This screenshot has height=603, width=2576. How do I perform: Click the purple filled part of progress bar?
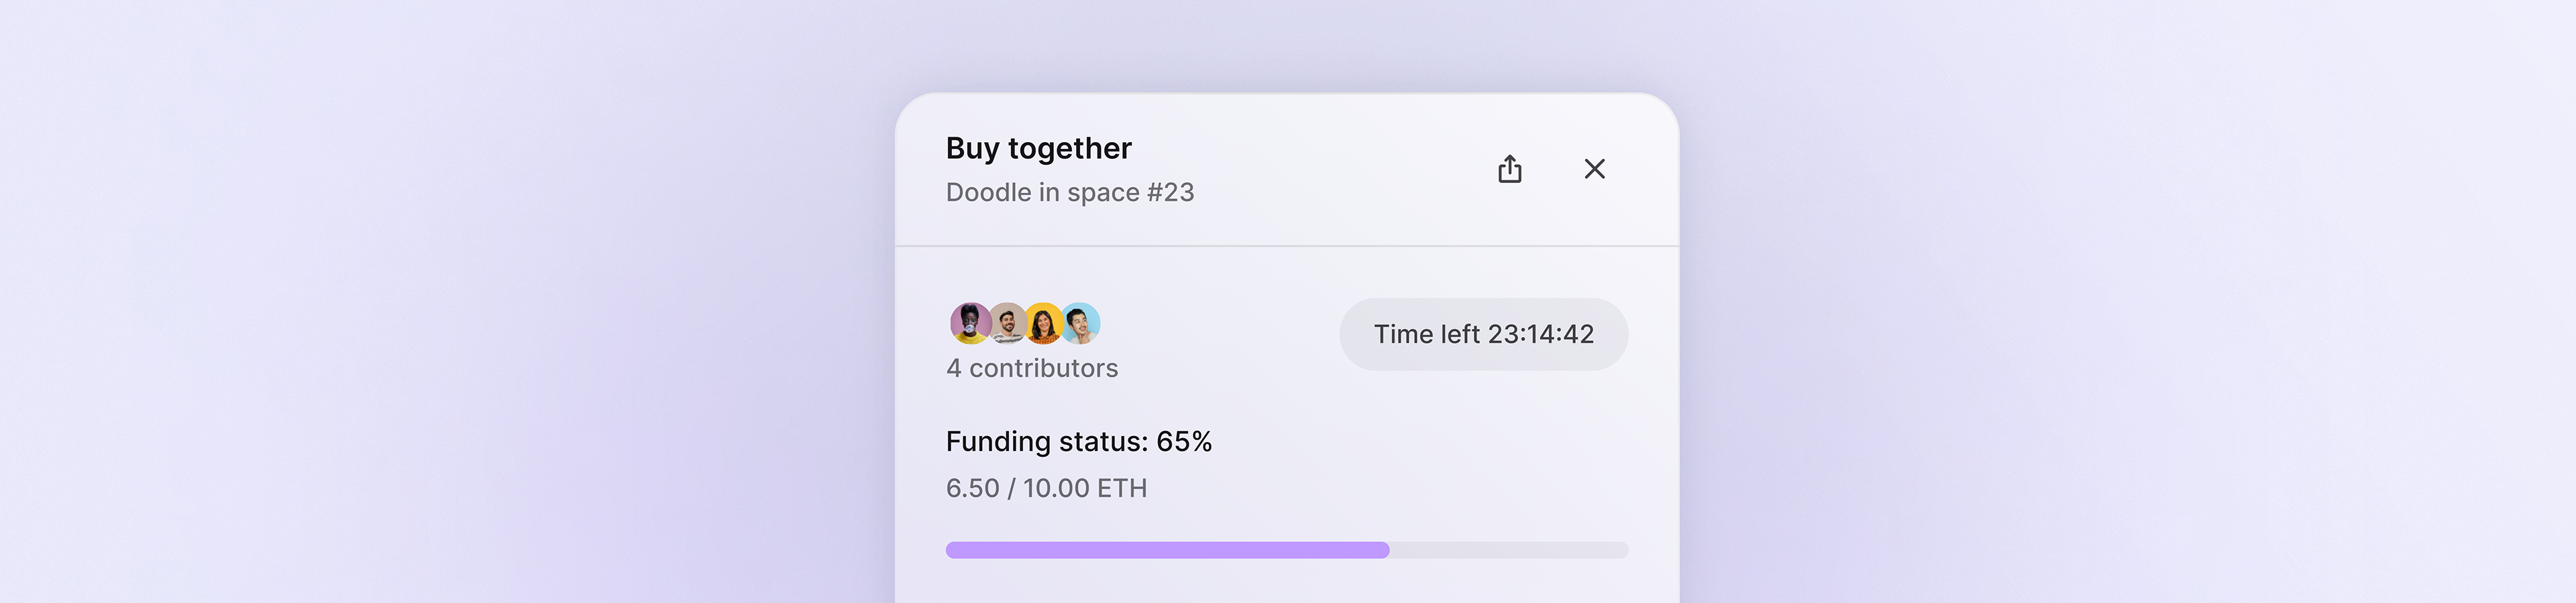pos(1166,550)
